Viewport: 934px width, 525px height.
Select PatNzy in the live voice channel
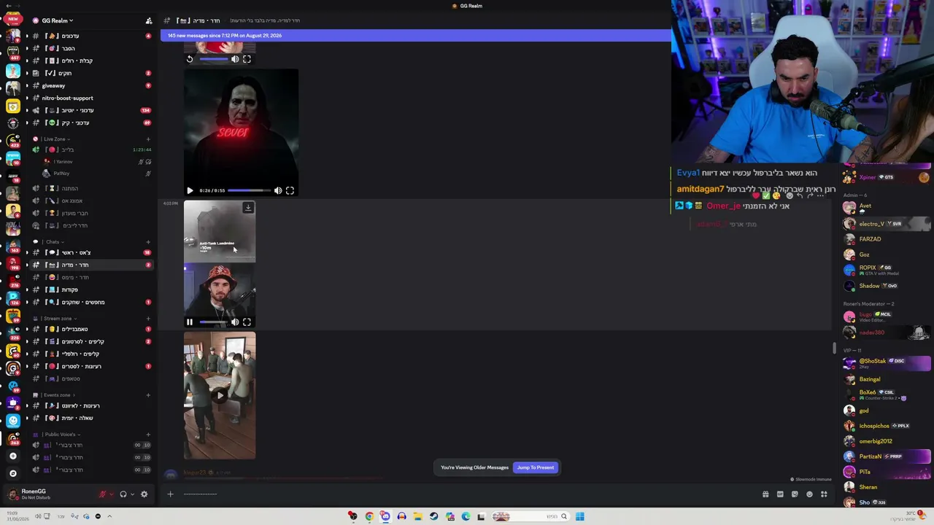point(61,174)
